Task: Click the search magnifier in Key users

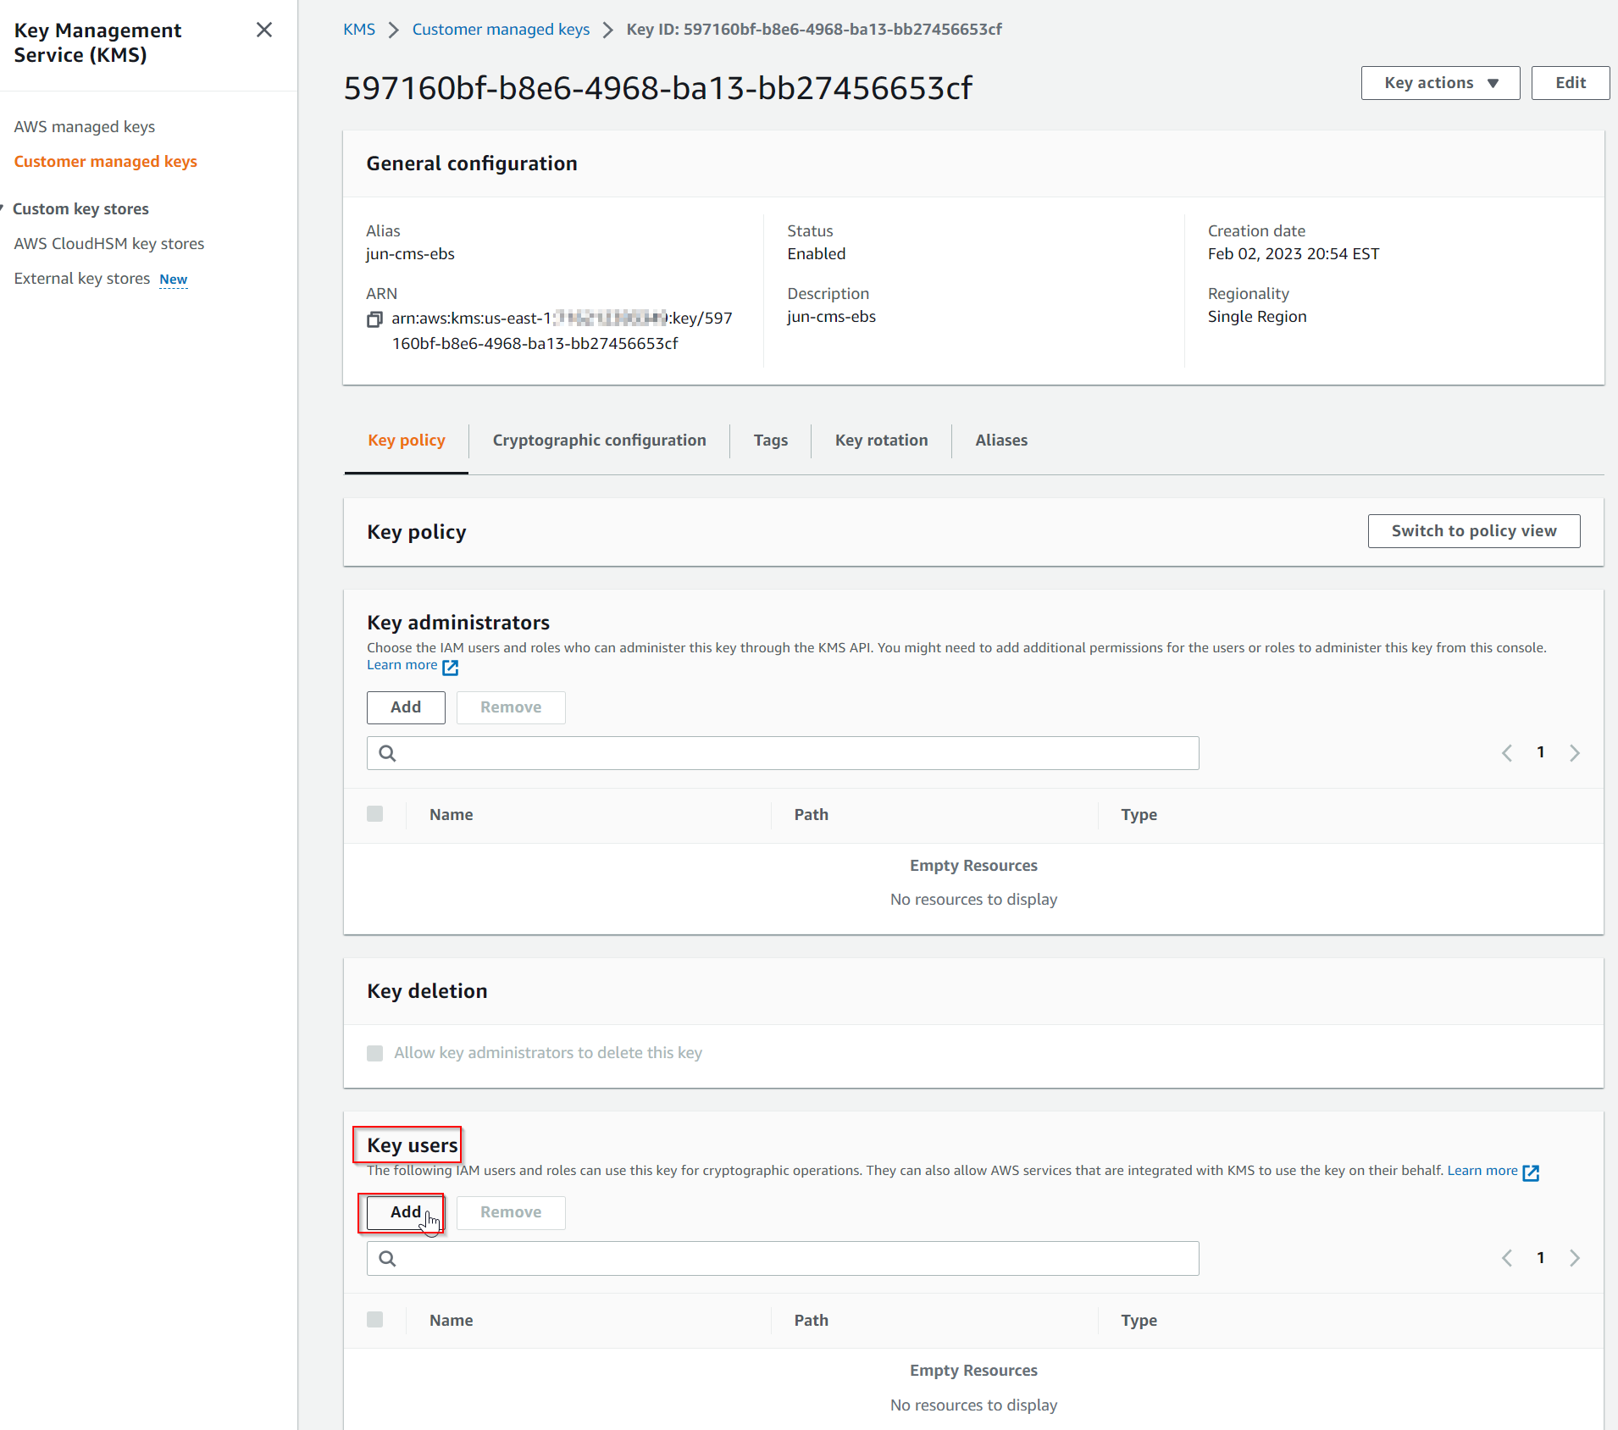Action: tap(388, 1258)
